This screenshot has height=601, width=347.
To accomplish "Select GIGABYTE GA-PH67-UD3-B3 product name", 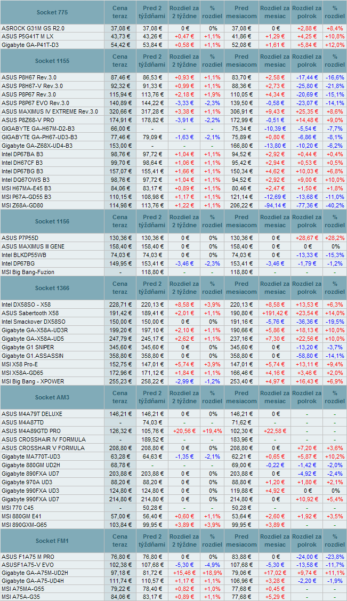I will tap(39, 137).
